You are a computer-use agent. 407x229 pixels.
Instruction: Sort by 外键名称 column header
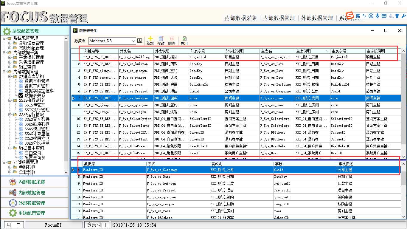coord(101,51)
